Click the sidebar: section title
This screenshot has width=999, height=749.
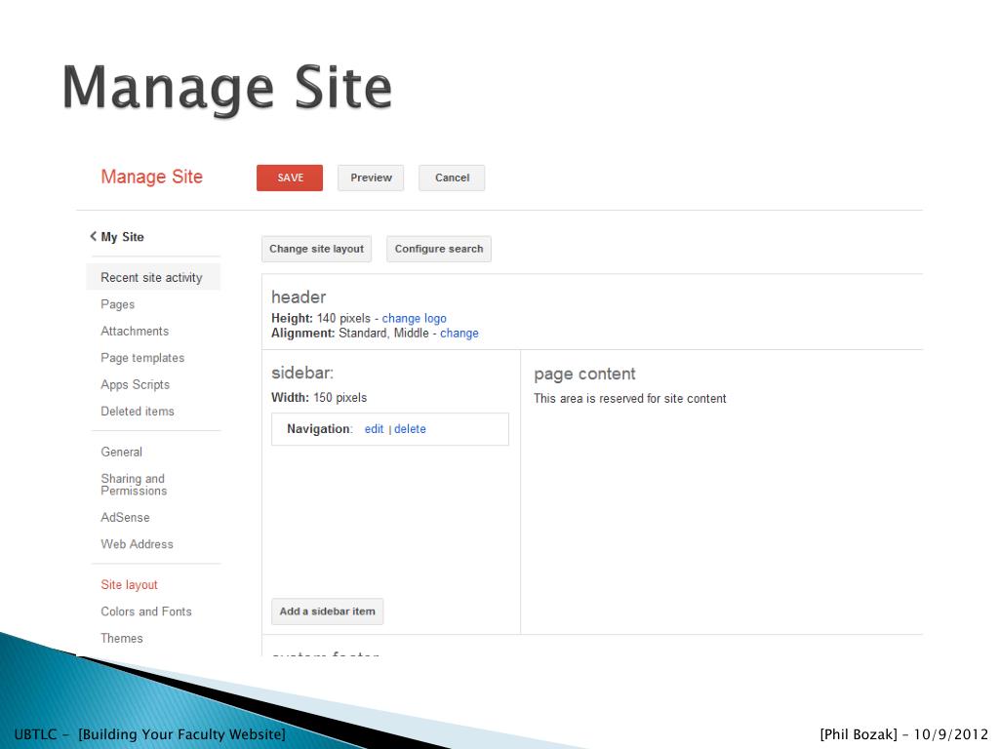point(302,373)
